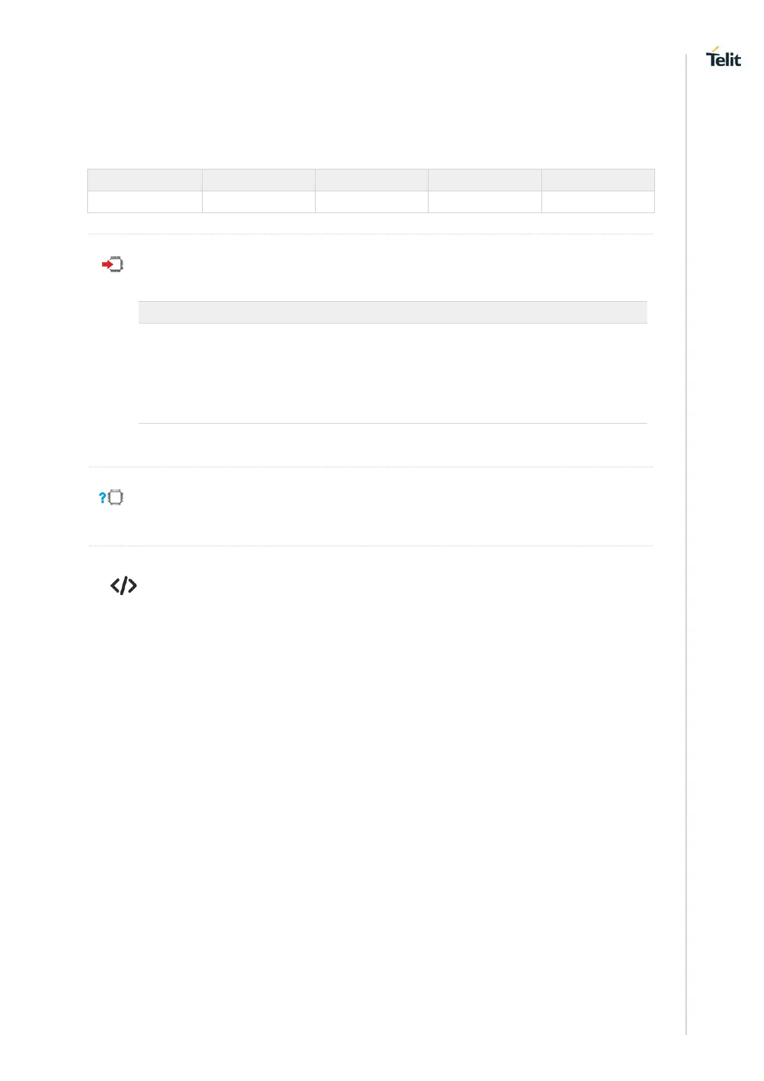Image resolution: width=764 pixels, height=1081 pixels.
Task: Click the code brackets icon
Action: [x=123, y=585]
